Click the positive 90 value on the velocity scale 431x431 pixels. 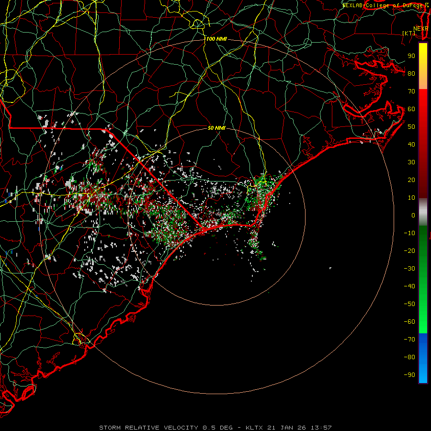click(411, 56)
